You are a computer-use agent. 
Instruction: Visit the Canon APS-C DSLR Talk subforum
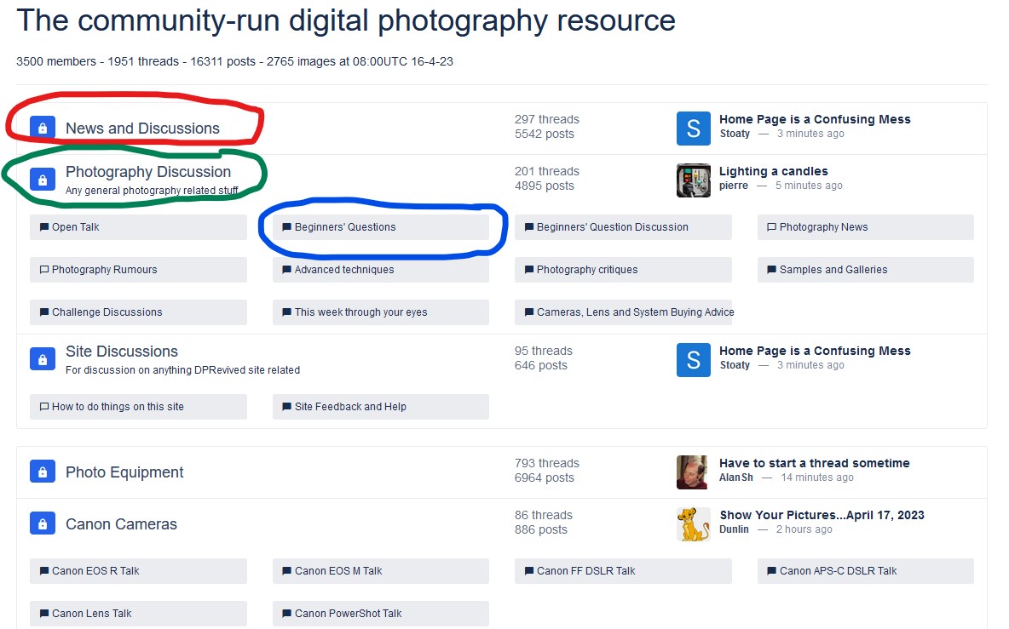[866, 571]
